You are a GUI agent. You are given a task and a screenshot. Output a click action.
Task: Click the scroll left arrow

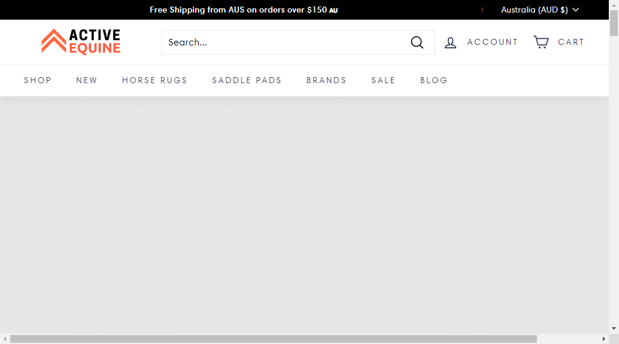pos(5,339)
